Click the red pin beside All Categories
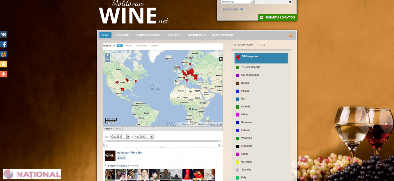 point(238,58)
